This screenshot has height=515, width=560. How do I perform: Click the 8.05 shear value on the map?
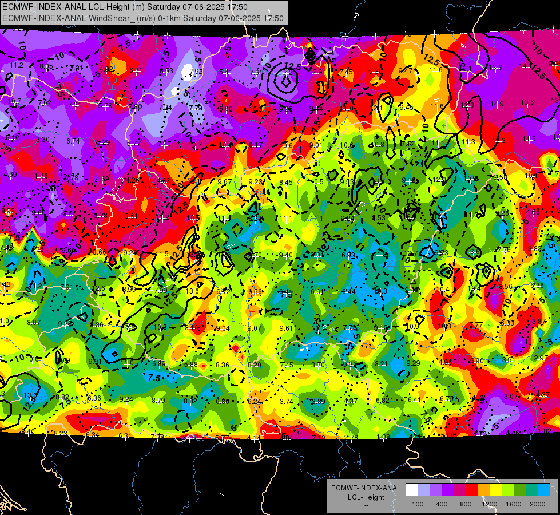coord(46,66)
